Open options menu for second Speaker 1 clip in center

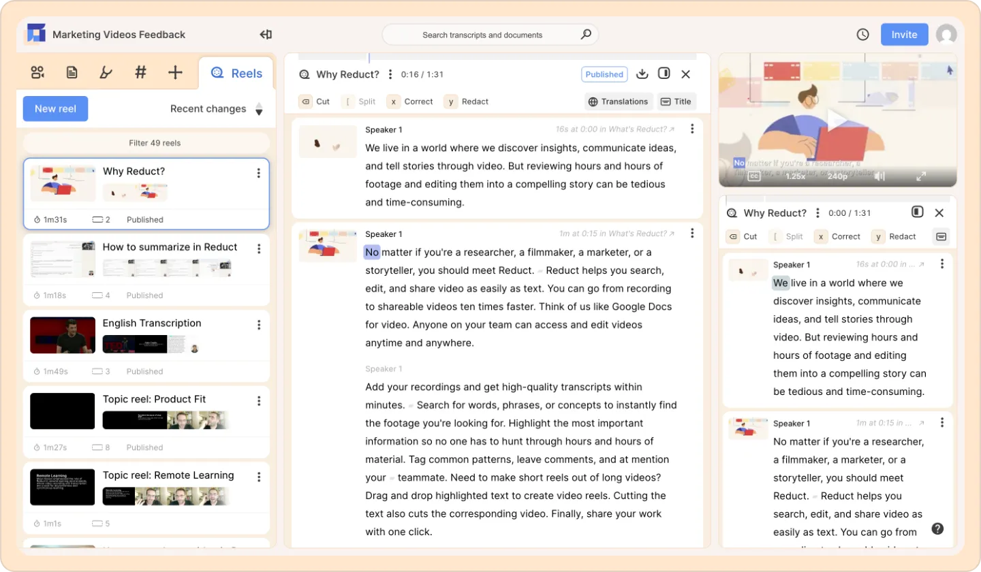[692, 234]
